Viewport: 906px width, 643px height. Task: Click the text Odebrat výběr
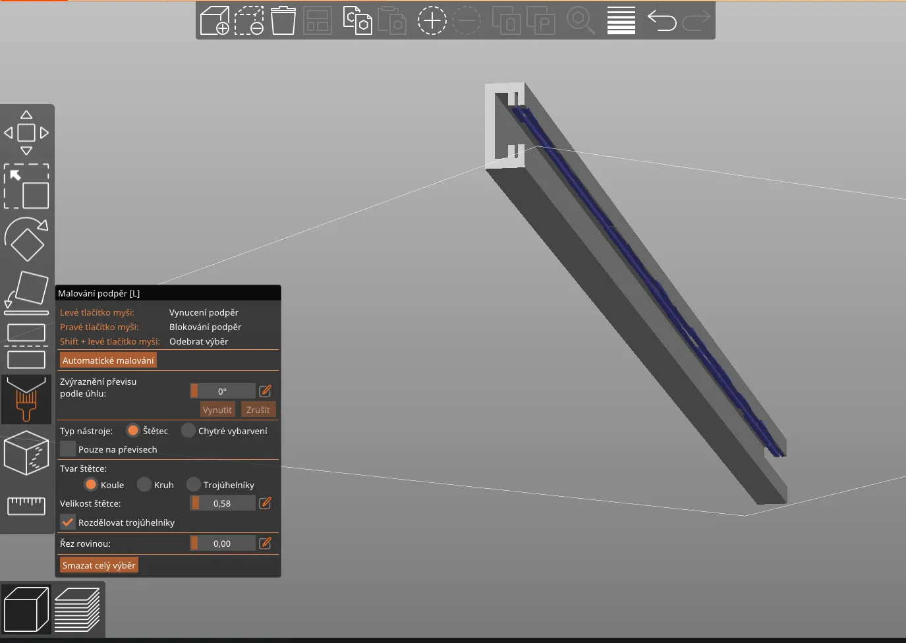coord(198,341)
